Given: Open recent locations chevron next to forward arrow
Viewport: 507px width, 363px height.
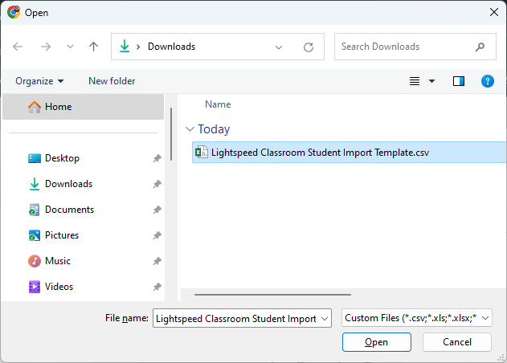Looking at the screenshot, I should [x=70, y=47].
